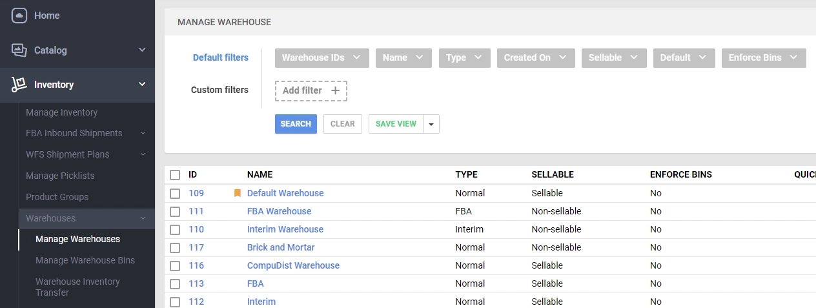Open Warehouse Inventory Transfer menu item

coord(77,287)
